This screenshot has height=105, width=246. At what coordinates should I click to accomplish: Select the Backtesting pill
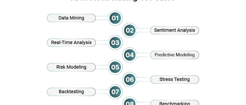coord(71,92)
